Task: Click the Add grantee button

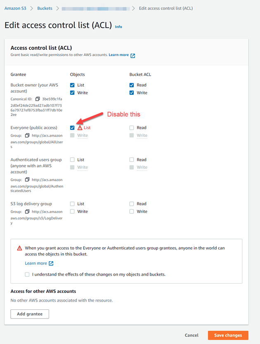Action: [30, 314]
